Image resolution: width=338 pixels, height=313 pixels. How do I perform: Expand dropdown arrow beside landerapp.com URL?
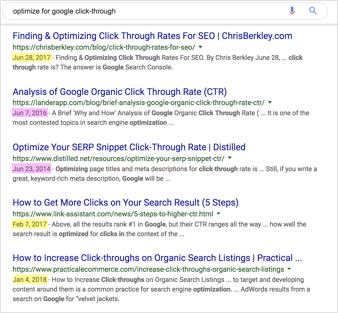point(270,102)
